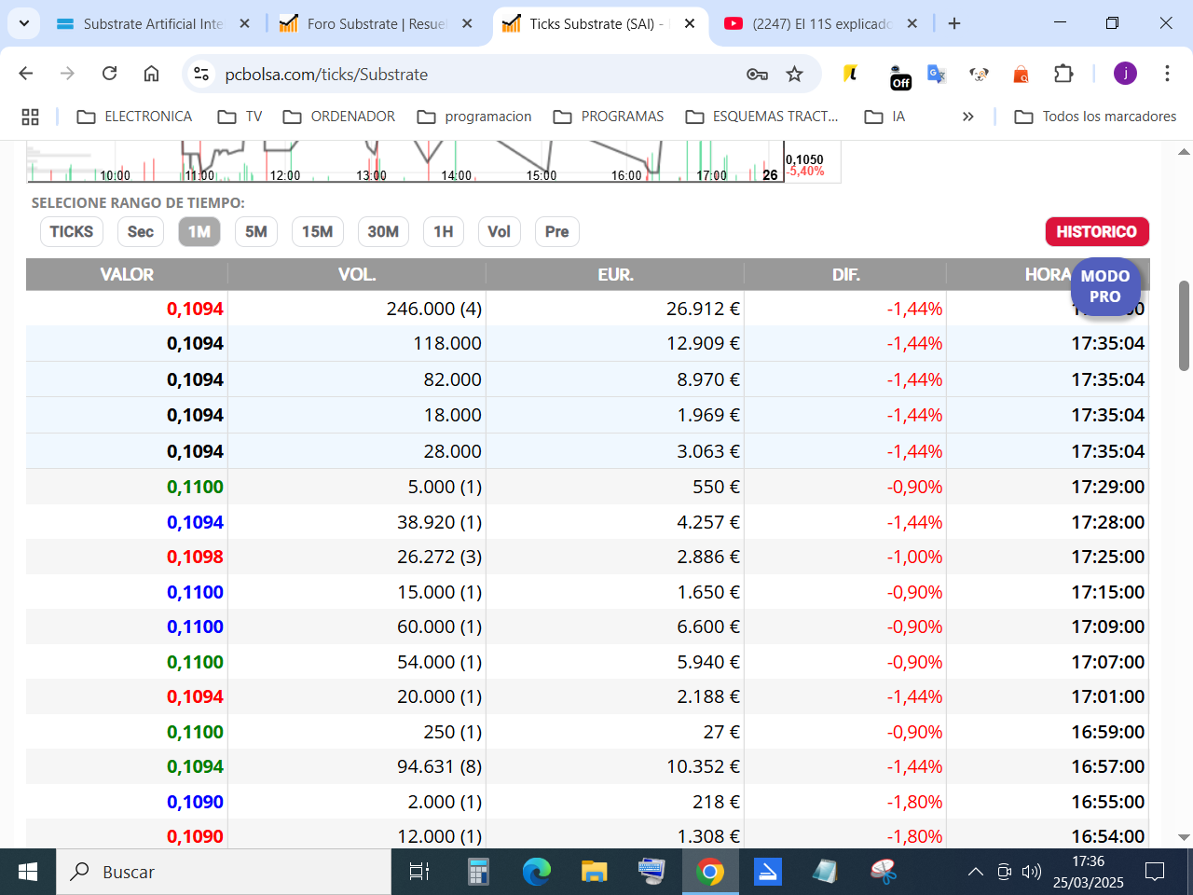The width and height of the screenshot is (1193, 895).
Task: Open the Google Translate extension icon
Action: tap(937, 74)
